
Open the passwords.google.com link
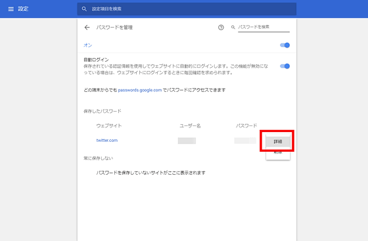(x=140, y=90)
